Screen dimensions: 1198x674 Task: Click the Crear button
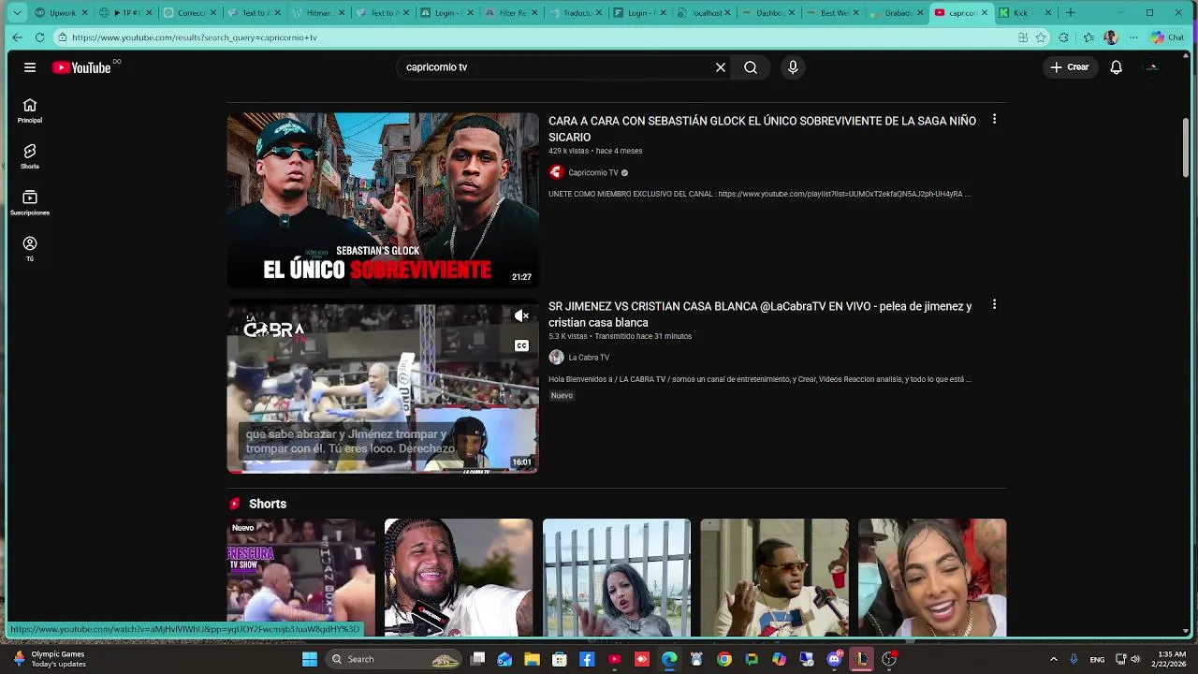coord(1069,67)
